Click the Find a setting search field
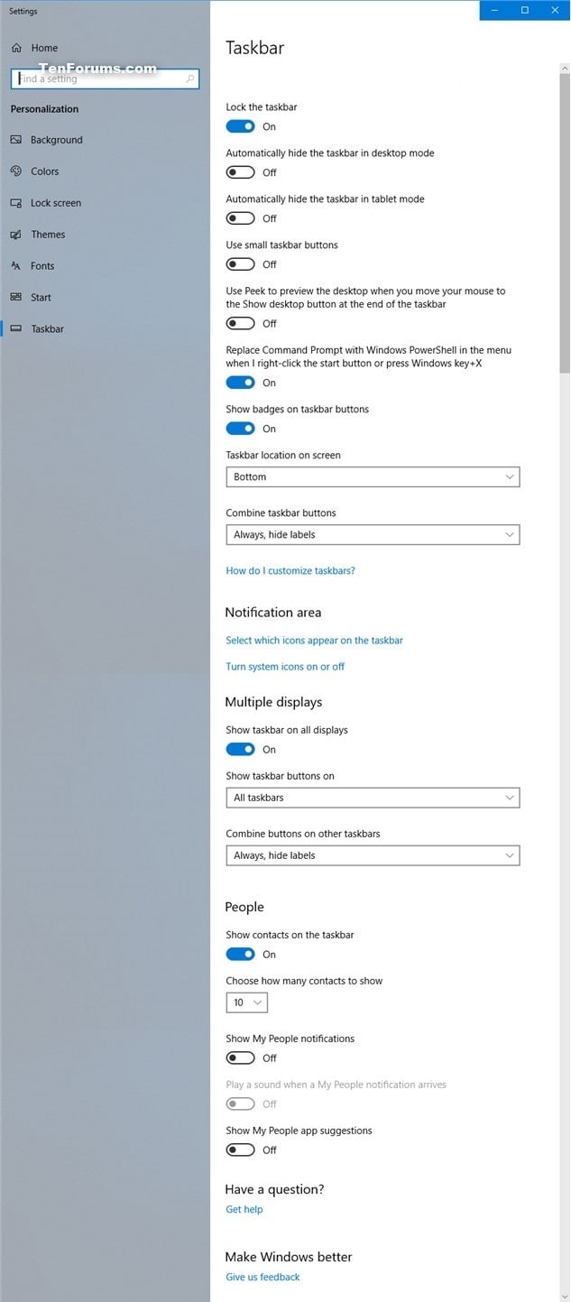 pos(105,79)
